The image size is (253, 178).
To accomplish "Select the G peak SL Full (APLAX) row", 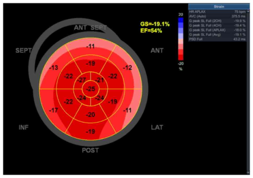I will [x=217, y=30].
